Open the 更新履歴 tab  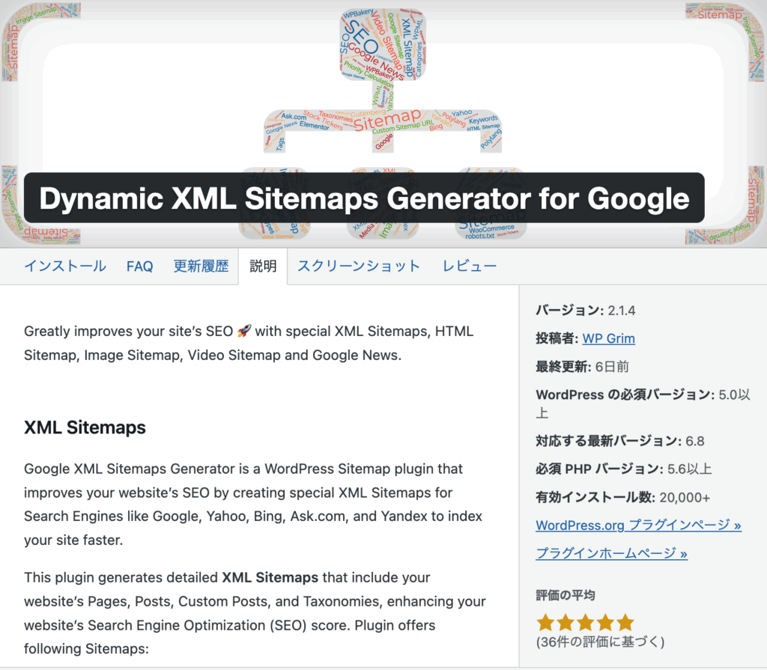pos(201,266)
